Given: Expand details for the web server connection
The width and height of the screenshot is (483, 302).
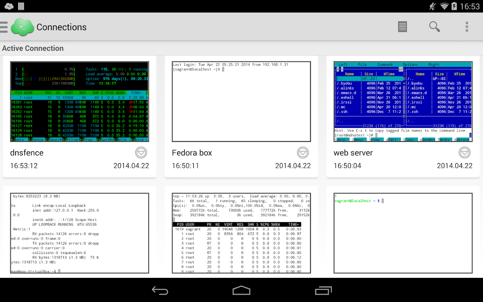Looking at the screenshot, I should tap(465, 152).
